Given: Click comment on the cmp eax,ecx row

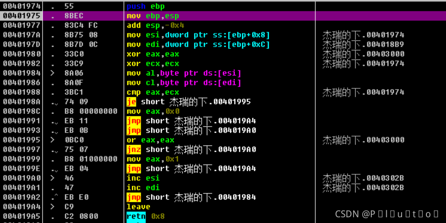Looking at the screenshot, I should 363,92.
